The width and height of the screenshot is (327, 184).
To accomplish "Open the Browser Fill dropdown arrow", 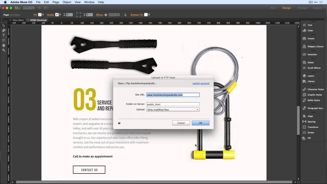I will pyautogui.click(x=149, y=15).
